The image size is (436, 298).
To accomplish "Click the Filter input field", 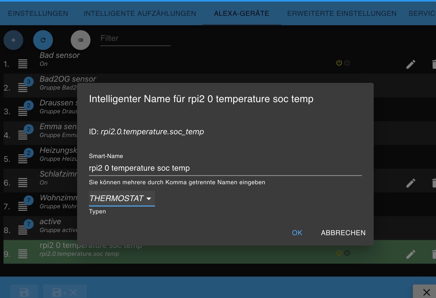I will [135, 39].
